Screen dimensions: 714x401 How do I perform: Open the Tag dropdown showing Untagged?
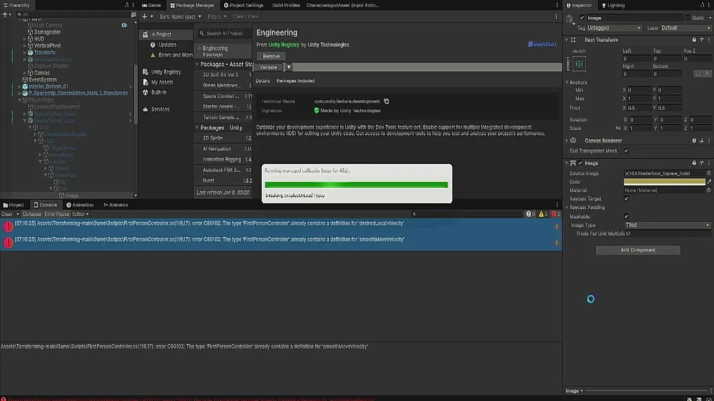click(x=614, y=28)
